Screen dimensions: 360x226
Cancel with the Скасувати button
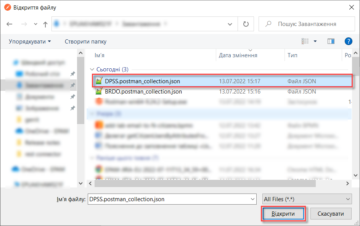pos(331,214)
